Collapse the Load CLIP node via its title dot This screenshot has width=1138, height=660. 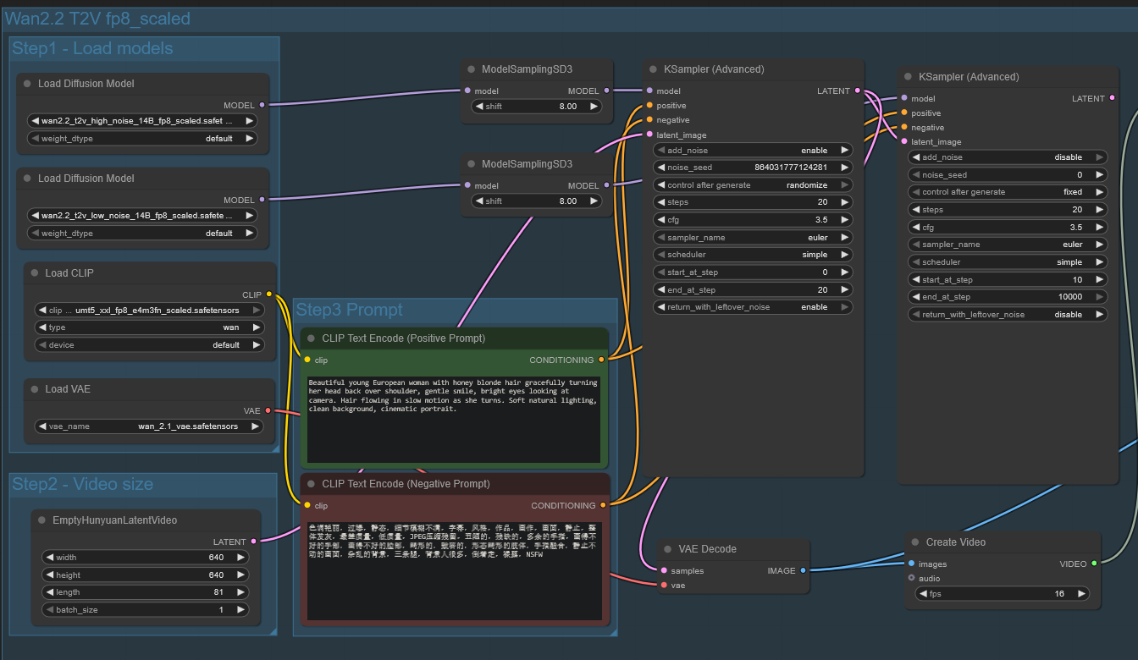(35, 273)
